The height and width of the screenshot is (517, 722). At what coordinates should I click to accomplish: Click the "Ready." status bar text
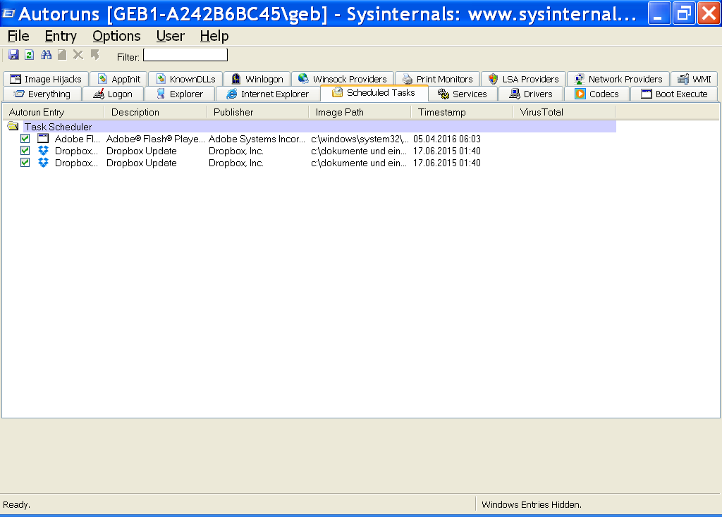pyautogui.click(x=17, y=504)
